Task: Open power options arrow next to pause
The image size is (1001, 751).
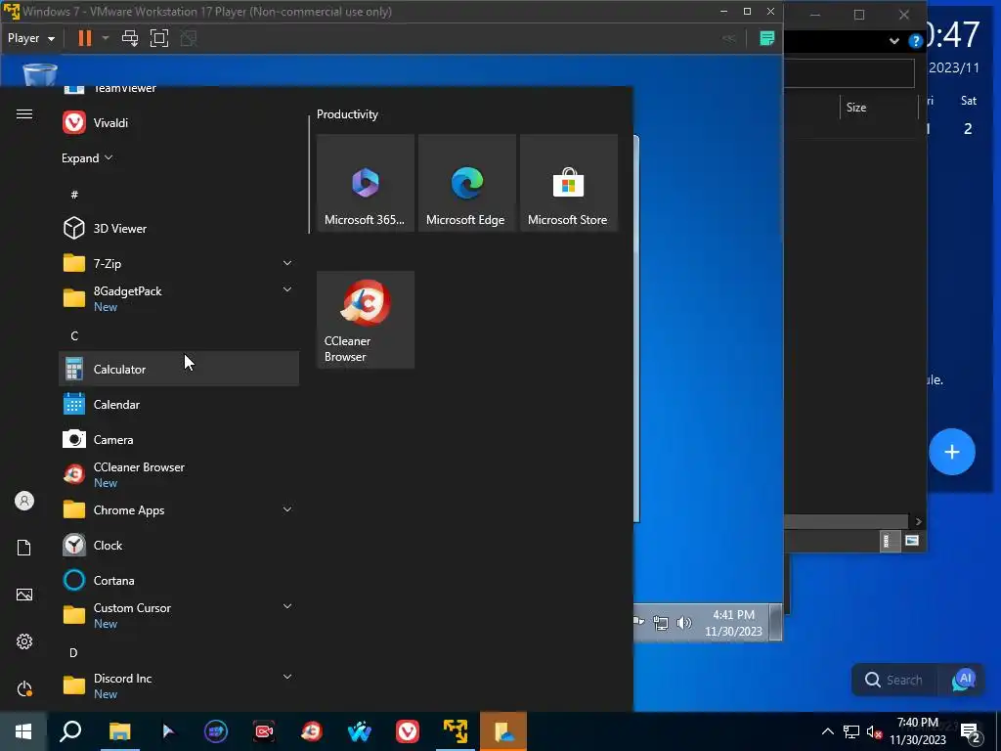Action: click(106, 38)
